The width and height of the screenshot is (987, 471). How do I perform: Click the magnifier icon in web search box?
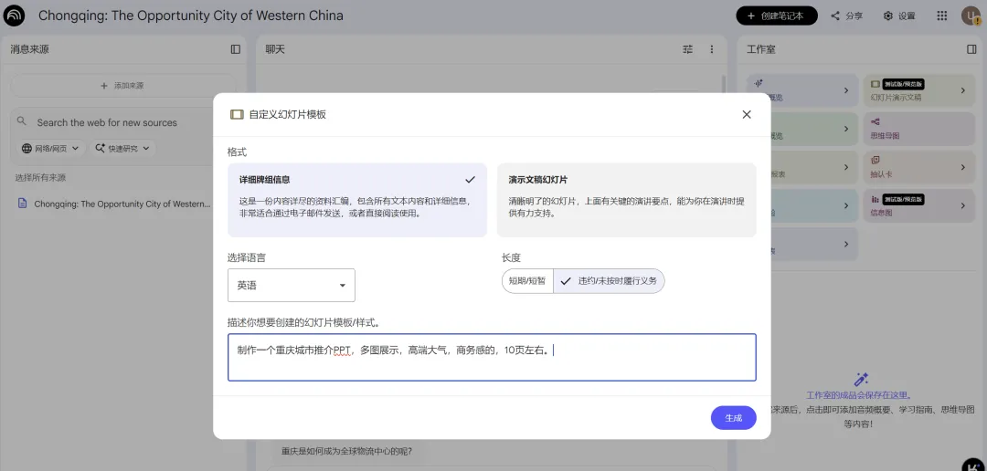(22, 121)
